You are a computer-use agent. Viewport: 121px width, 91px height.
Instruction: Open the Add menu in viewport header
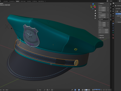click(4, 90)
